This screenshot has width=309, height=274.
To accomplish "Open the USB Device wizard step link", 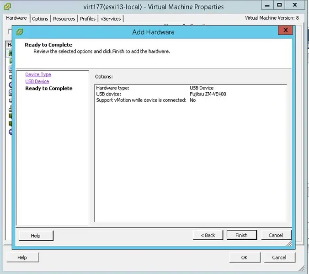I will click(37, 81).
